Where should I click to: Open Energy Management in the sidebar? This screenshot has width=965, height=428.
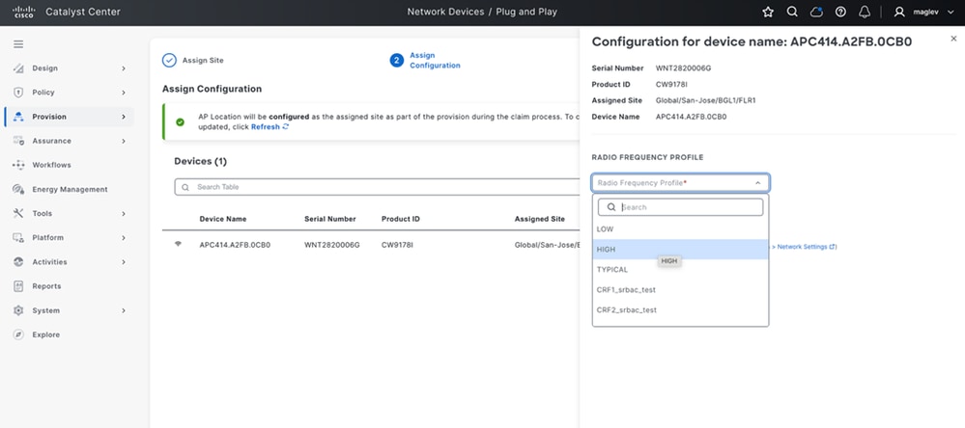click(x=70, y=189)
